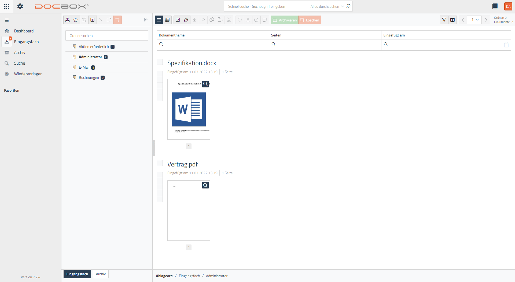Magnify the Vertrag.pdf page preview
This screenshot has height=282, width=515.
205,185
